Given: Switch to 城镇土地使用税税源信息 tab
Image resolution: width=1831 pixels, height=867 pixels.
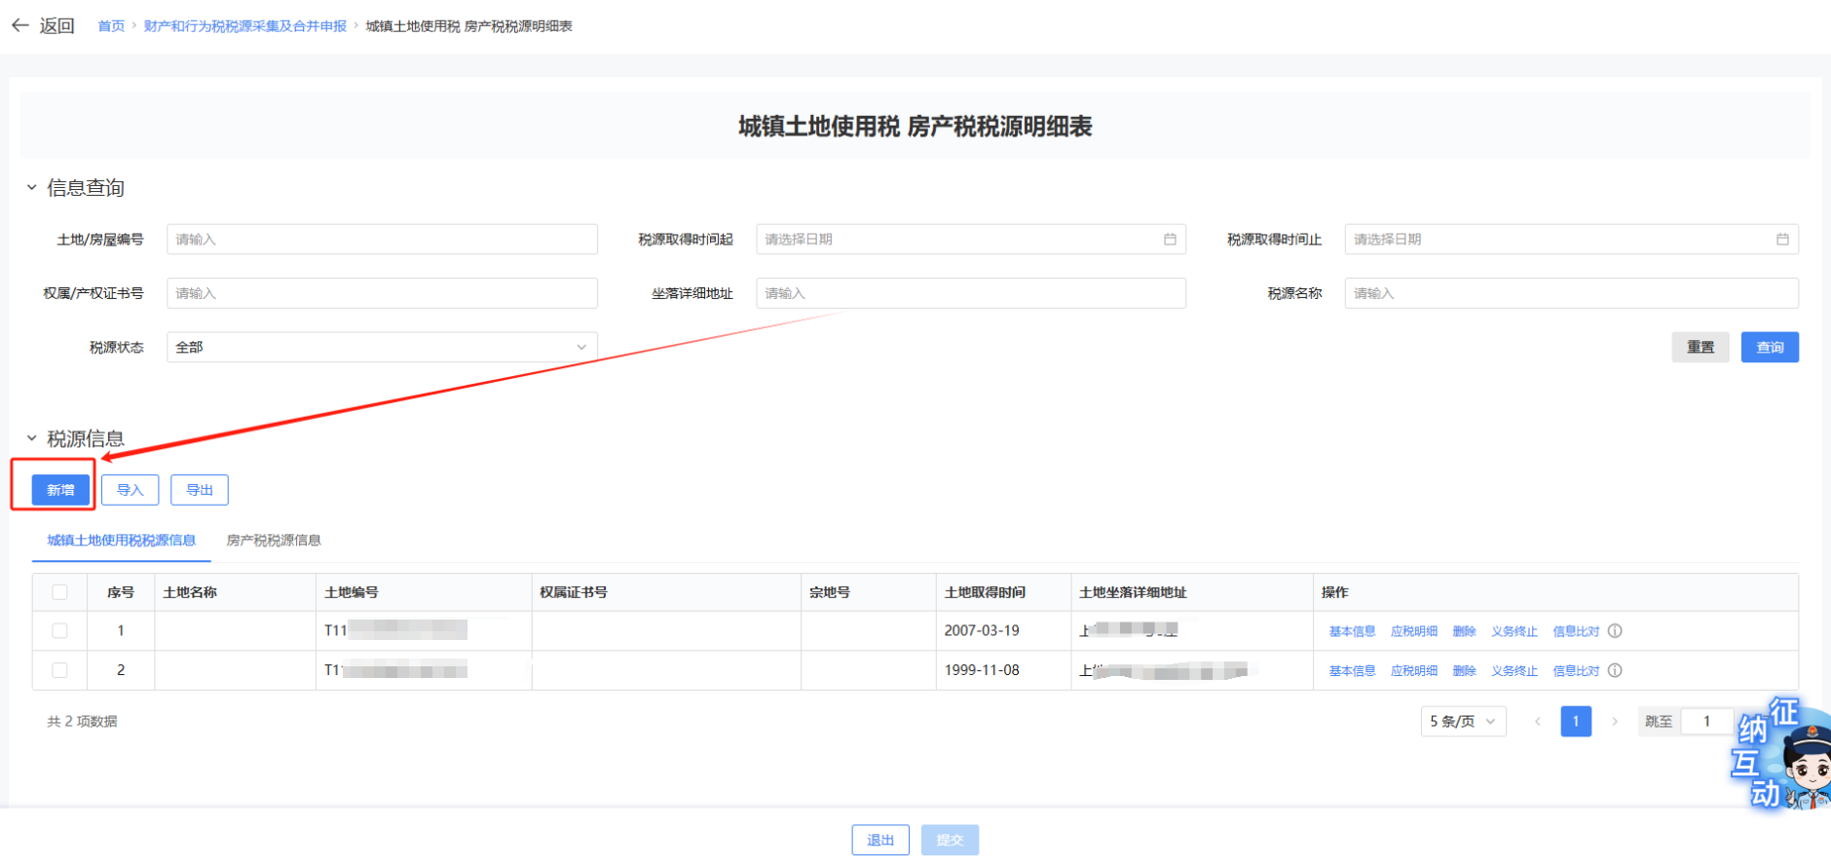Looking at the screenshot, I should tap(122, 541).
